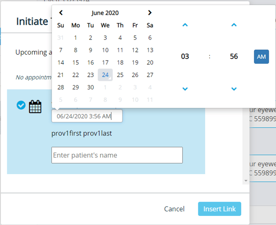The height and width of the screenshot is (225, 276).
Task: Go to next month in calendar
Action: tap(149, 13)
